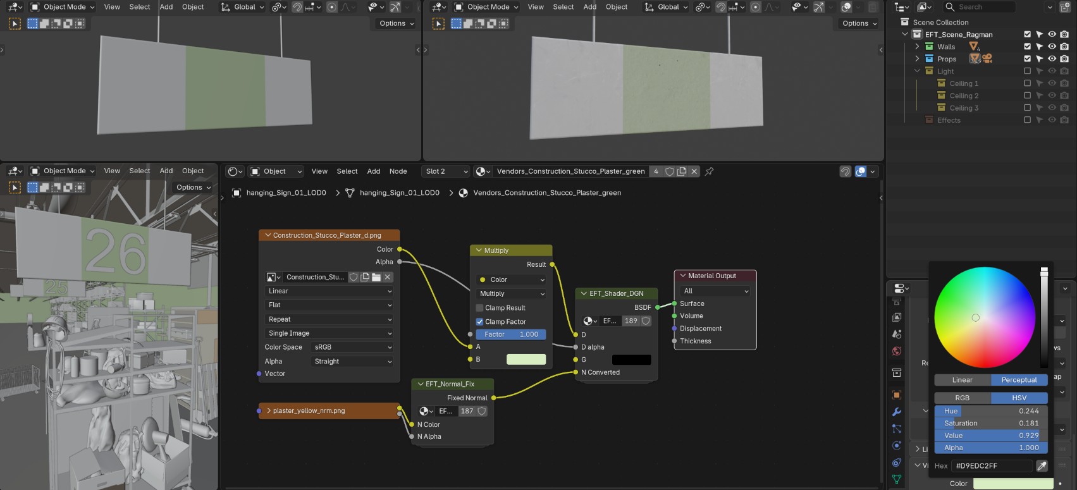Open the Node menu in node editor

tap(398, 171)
